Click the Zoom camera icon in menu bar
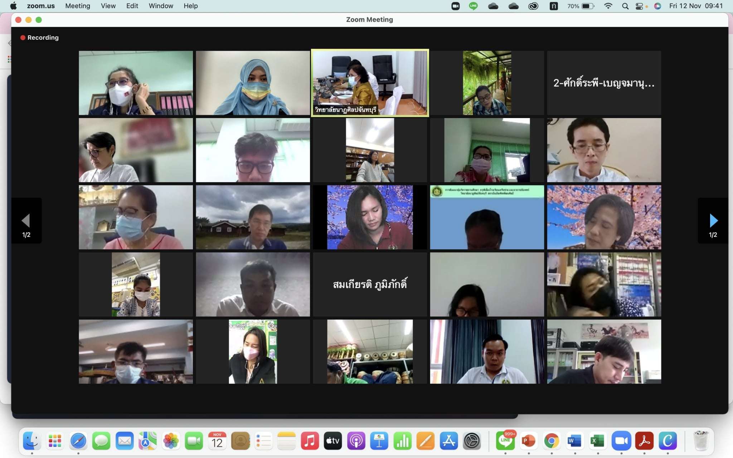The width and height of the screenshot is (733, 458). (x=455, y=6)
